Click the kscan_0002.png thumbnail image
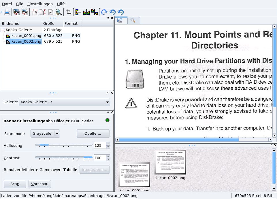This screenshot has width=277, height=199. pos(170,162)
